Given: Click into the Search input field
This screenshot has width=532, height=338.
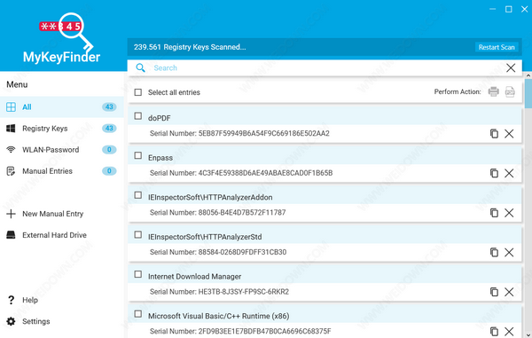Looking at the screenshot, I should (x=325, y=68).
